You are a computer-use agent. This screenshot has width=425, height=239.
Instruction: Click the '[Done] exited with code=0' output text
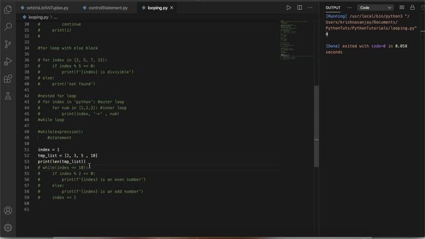356,46
